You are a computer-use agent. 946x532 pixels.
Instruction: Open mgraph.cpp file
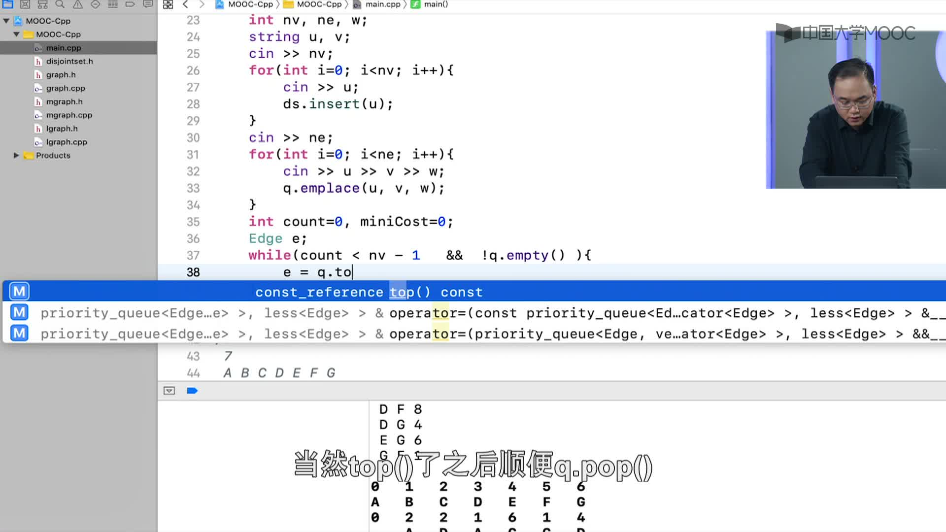[x=69, y=115]
